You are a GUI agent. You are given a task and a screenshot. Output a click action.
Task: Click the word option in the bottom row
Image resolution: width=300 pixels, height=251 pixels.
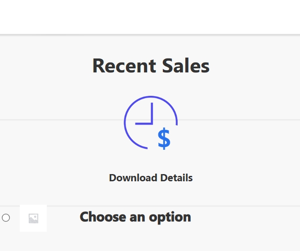tap(170, 218)
